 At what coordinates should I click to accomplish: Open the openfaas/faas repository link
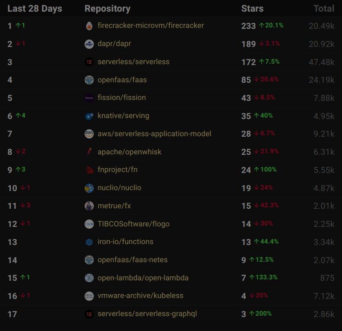click(122, 80)
